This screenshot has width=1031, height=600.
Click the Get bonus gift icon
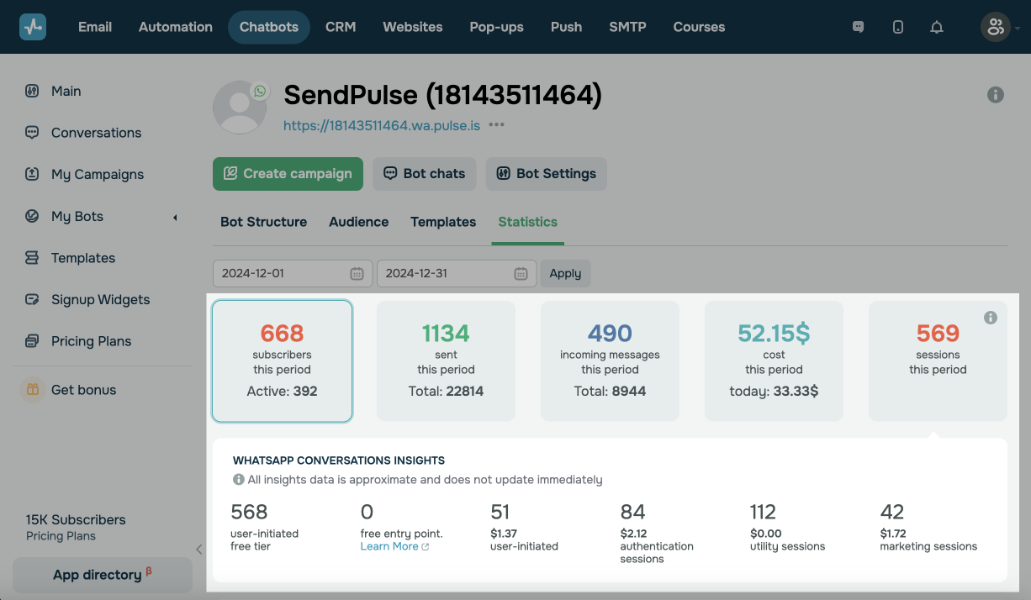(32, 390)
